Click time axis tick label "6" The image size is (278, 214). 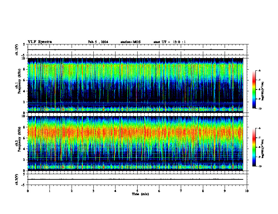pyautogui.click(x=159, y=191)
